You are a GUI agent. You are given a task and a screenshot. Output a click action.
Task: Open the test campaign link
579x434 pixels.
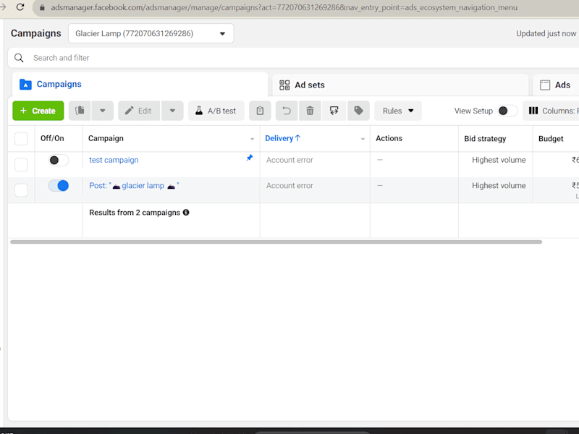click(x=114, y=160)
